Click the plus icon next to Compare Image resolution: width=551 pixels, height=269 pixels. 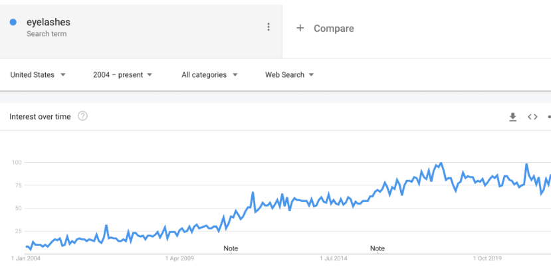coord(300,28)
